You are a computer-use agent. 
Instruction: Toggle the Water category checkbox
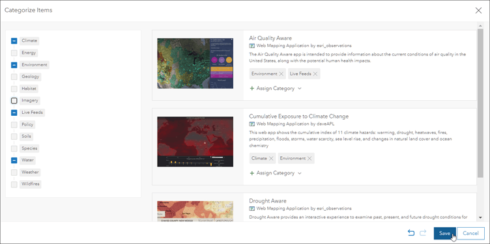click(14, 160)
